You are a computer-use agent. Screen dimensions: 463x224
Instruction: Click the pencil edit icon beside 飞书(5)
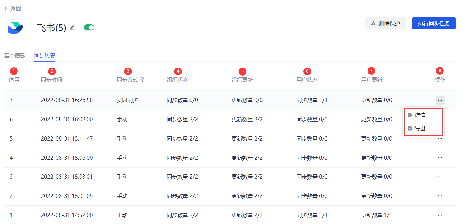click(72, 28)
